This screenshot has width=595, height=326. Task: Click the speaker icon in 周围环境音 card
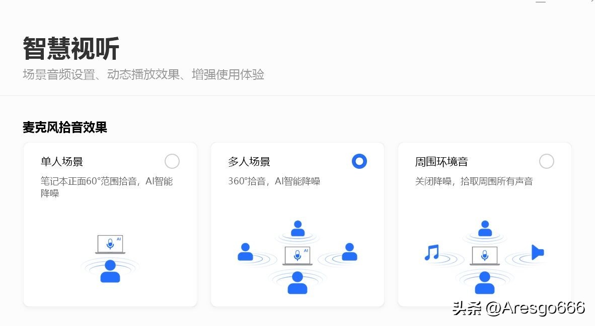pyautogui.click(x=537, y=253)
